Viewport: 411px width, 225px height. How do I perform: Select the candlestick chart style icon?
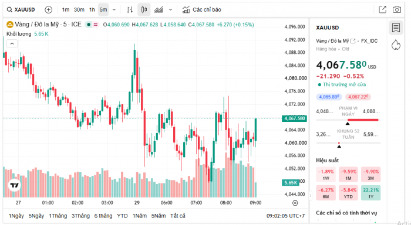[x=144, y=10]
